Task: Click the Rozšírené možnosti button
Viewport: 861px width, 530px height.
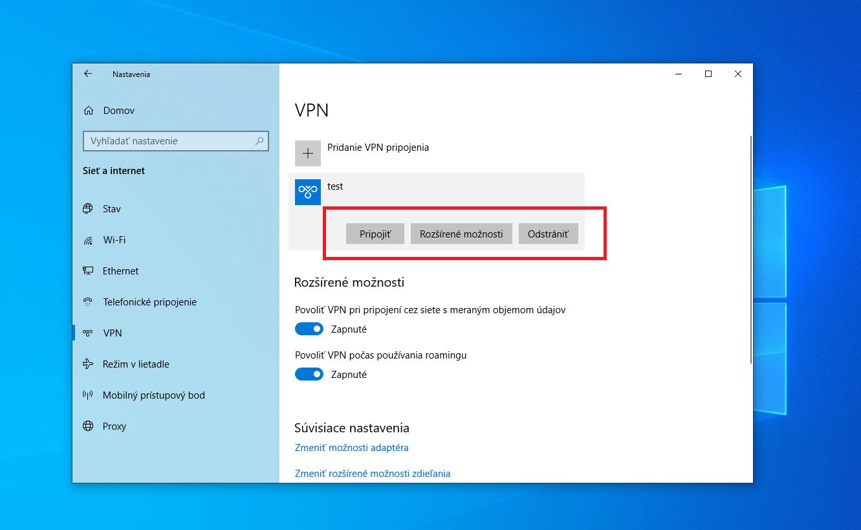Action: (x=461, y=234)
